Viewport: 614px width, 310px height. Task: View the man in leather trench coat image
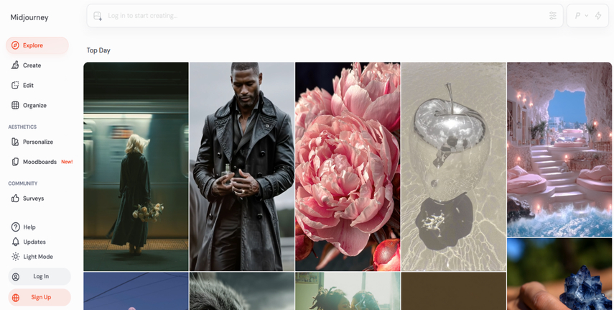coord(242,166)
